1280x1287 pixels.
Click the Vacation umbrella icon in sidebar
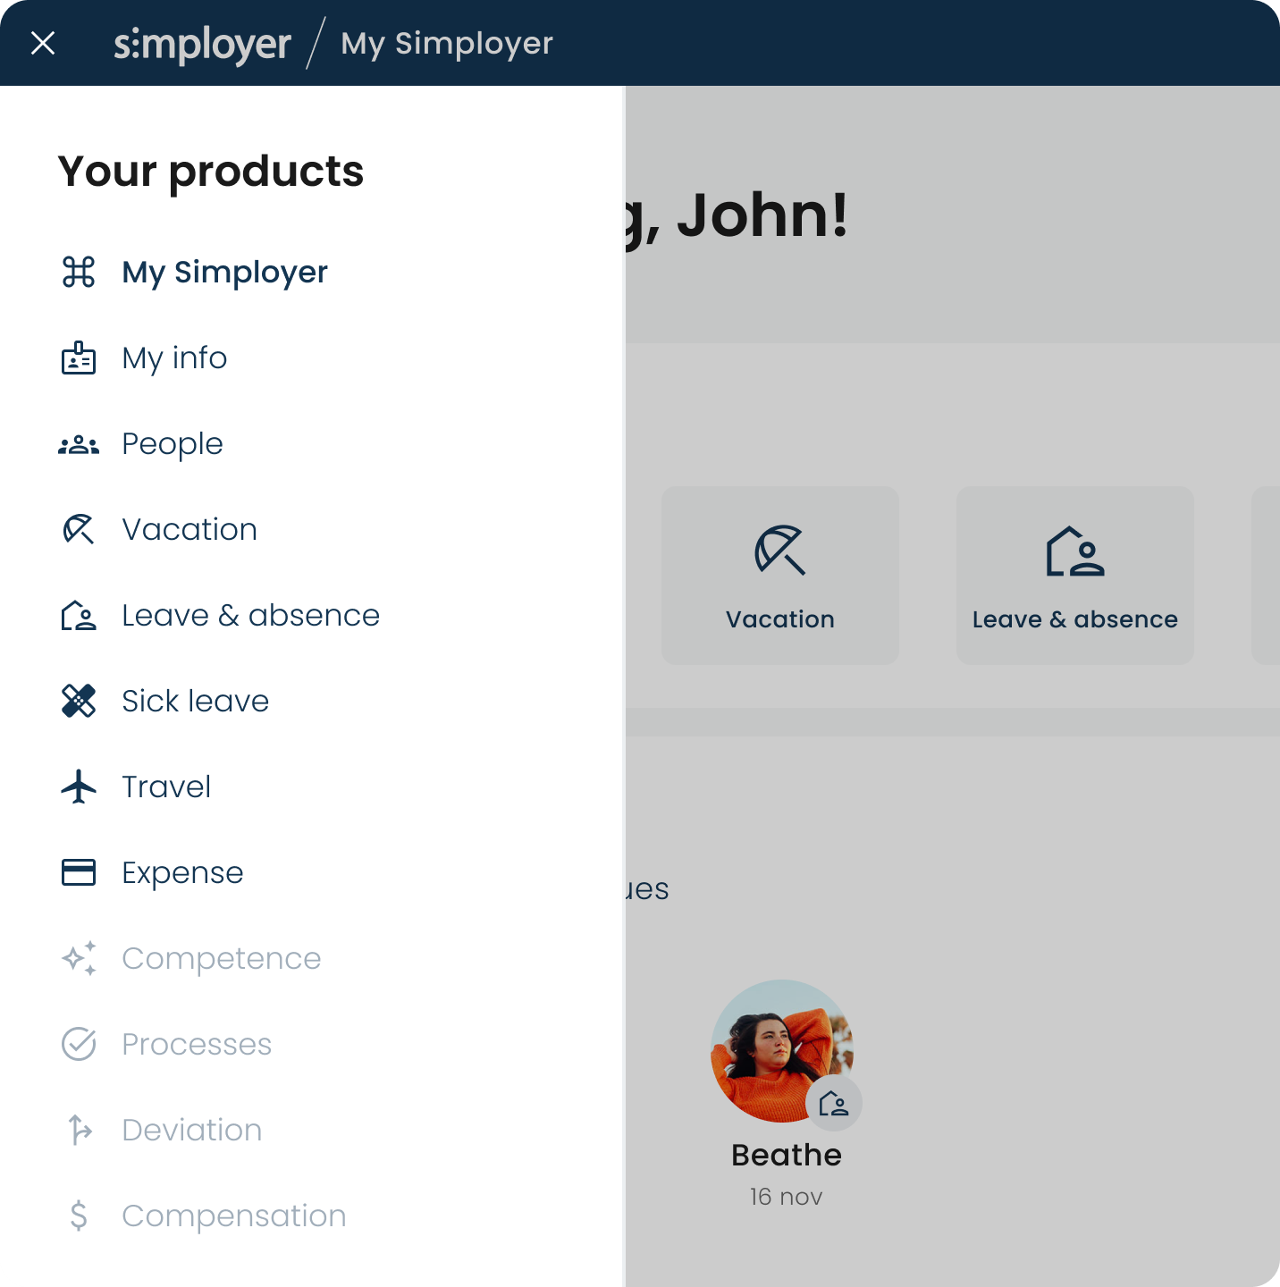tap(79, 529)
